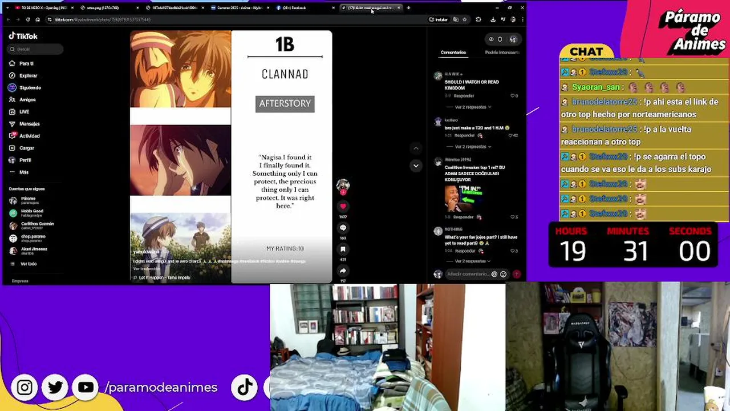Screen dimensions: 730x411
Task: Click Responder on HAWK's comment
Action: point(464,96)
